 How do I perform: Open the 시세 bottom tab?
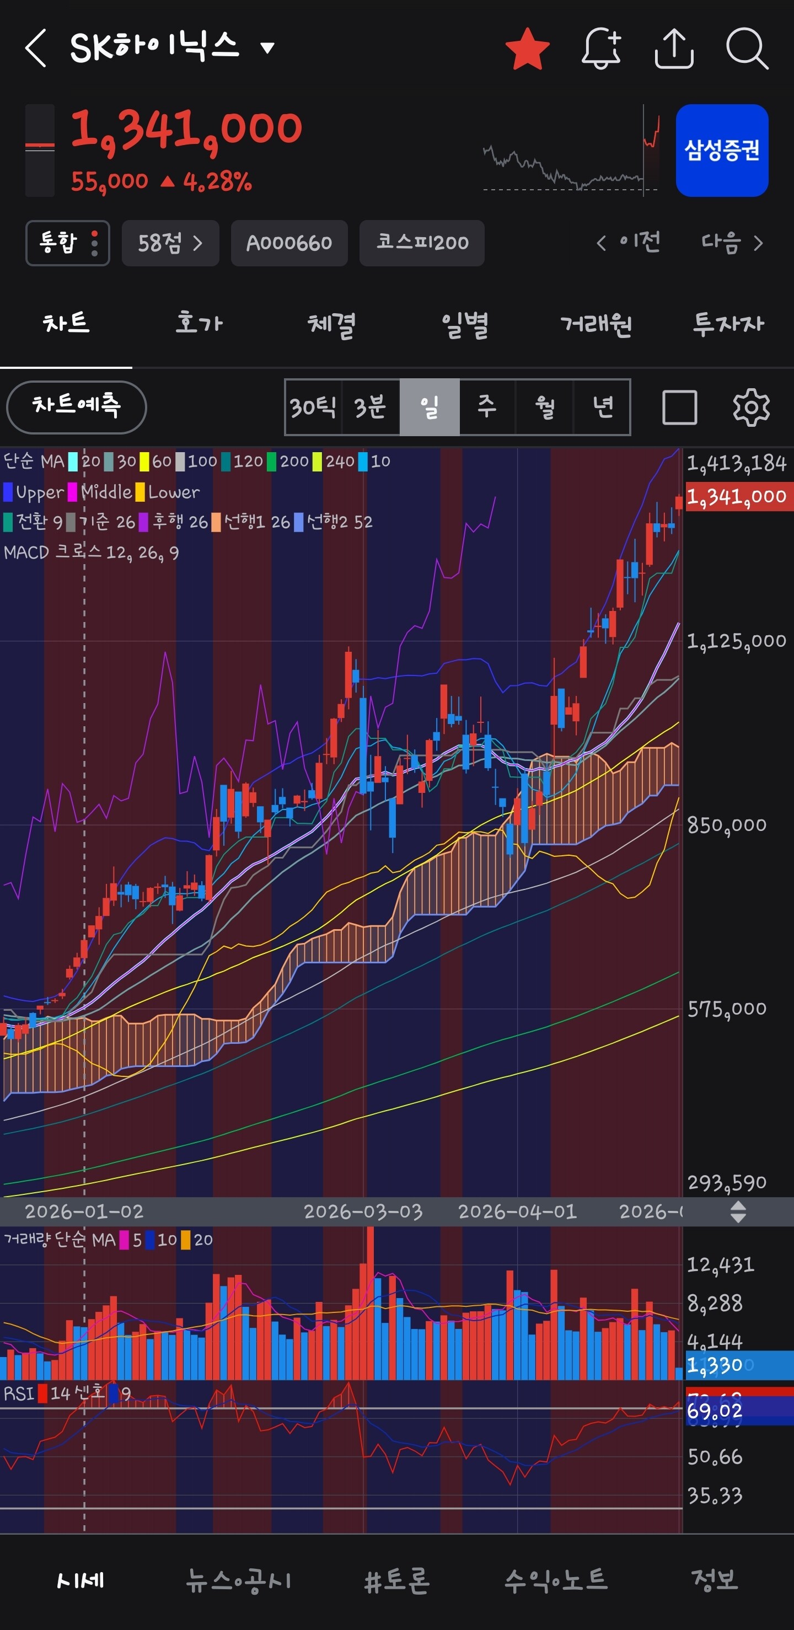tap(81, 1580)
